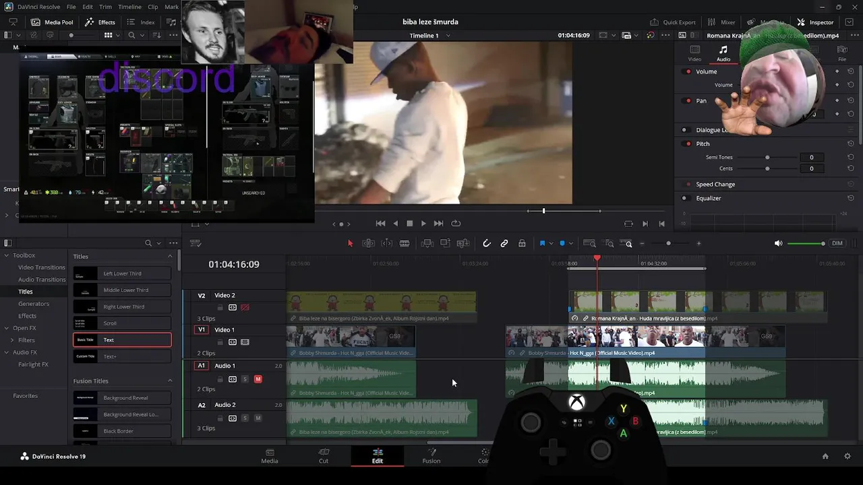Collapse the Fusion Titles list section

[x=170, y=381]
